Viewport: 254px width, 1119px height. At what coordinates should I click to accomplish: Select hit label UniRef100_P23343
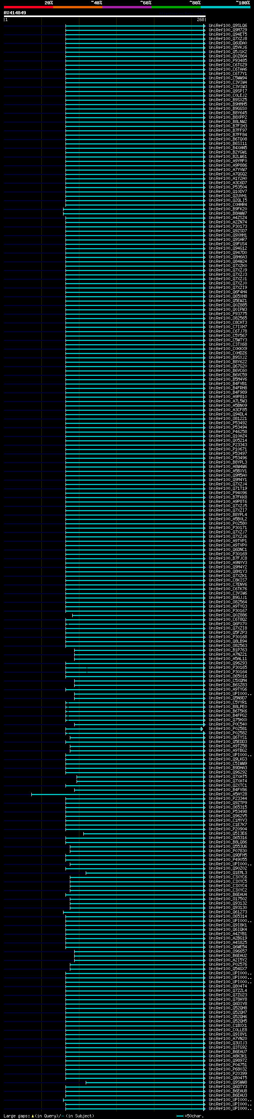tap(228, 445)
